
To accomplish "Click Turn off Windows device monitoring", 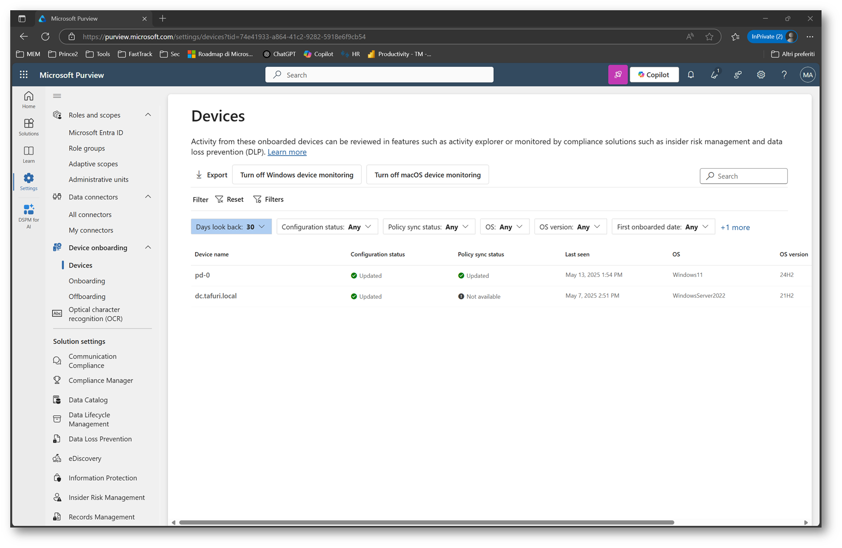I will click(297, 175).
